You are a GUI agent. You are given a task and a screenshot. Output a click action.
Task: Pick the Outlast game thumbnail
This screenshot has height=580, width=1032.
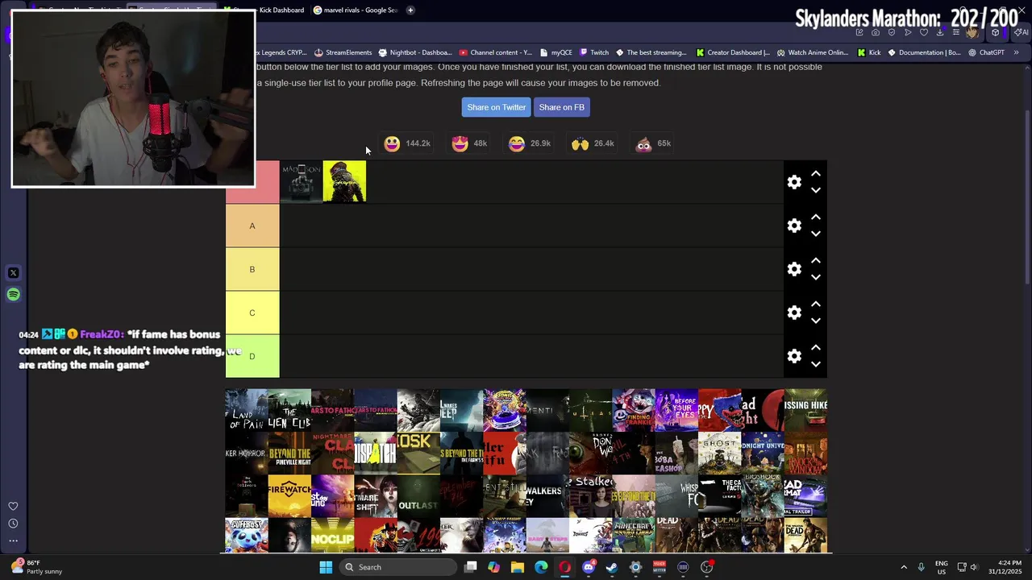418,495
